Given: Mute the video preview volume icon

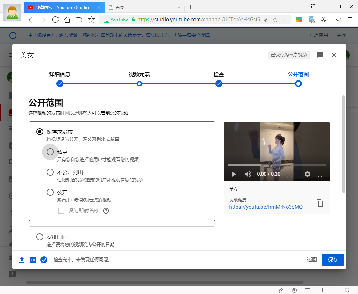Looking at the screenshot, I should tap(248, 174).
